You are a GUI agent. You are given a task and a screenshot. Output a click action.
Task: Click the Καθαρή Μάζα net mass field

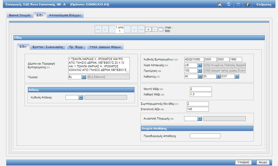pos(201,94)
